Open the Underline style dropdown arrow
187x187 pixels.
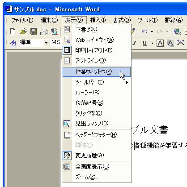152,43
